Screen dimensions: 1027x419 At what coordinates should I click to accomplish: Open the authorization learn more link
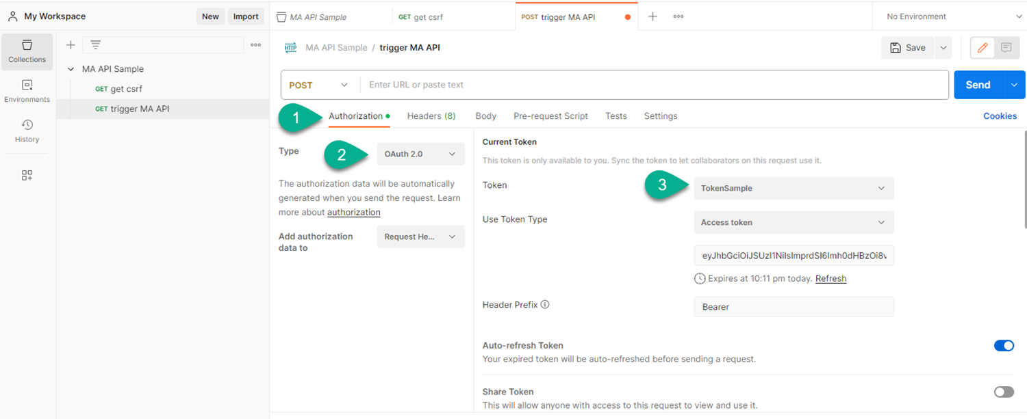tap(353, 213)
